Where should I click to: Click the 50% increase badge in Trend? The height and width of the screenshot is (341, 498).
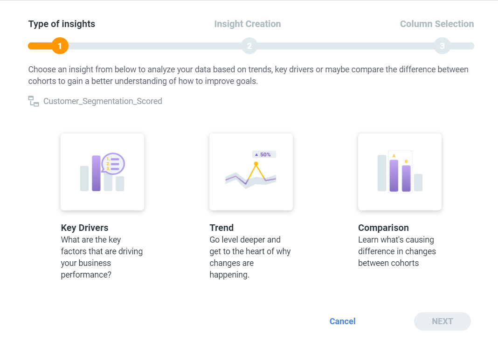[264, 154]
